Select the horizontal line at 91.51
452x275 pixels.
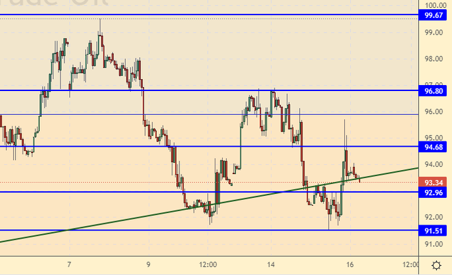[199, 230]
